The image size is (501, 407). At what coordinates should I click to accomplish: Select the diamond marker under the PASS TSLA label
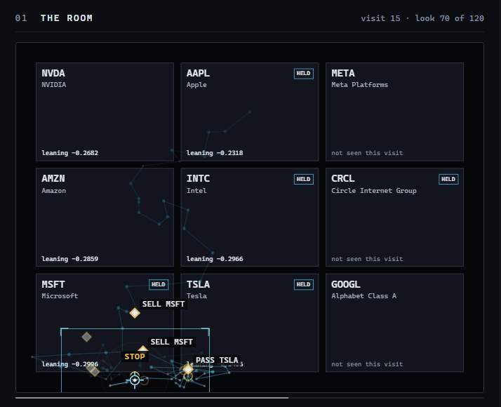point(188,369)
